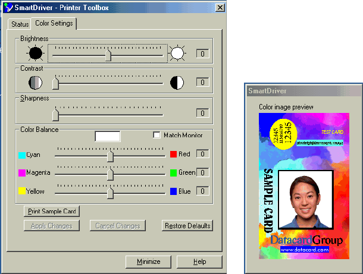Viewport: 363px width, 274px height.
Task: Click the Red value field
Action: tap(202, 154)
